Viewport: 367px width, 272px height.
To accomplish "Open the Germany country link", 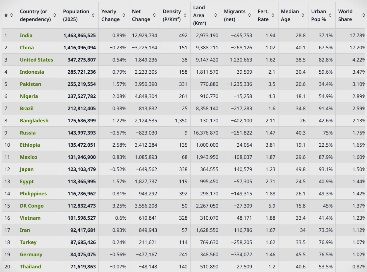I will click(x=31, y=254).
